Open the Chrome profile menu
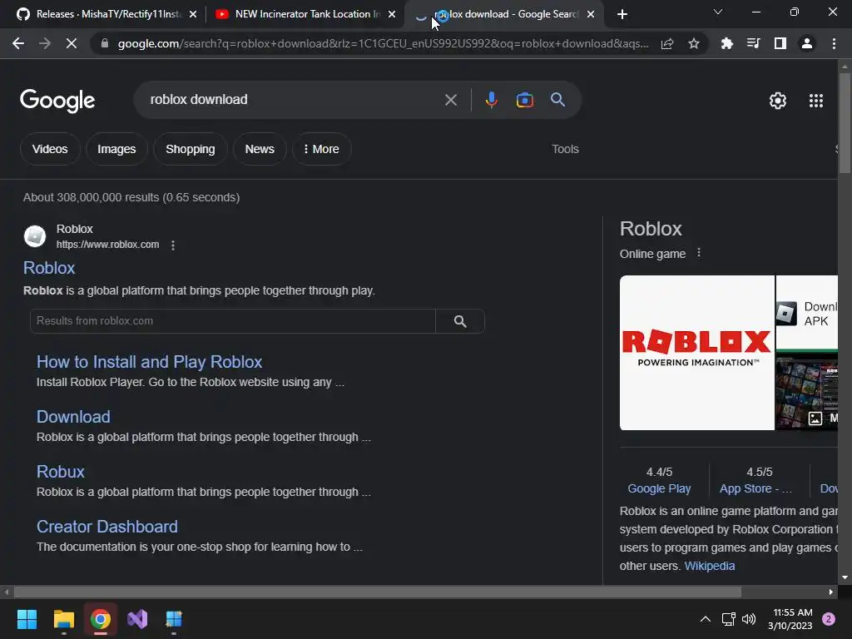The width and height of the screenshot is (852, 639). click(807, 43)
